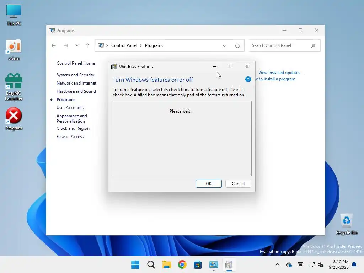The image size is (364, 273).
Task: Minimize the Windows Features dialog
Action: coord(215,66)
